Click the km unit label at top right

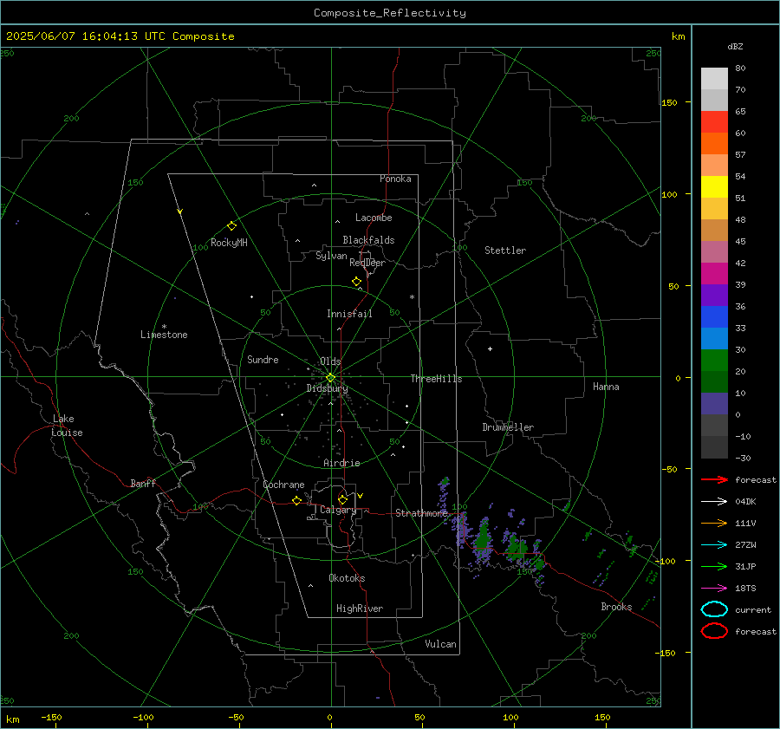tap(678, 36)
